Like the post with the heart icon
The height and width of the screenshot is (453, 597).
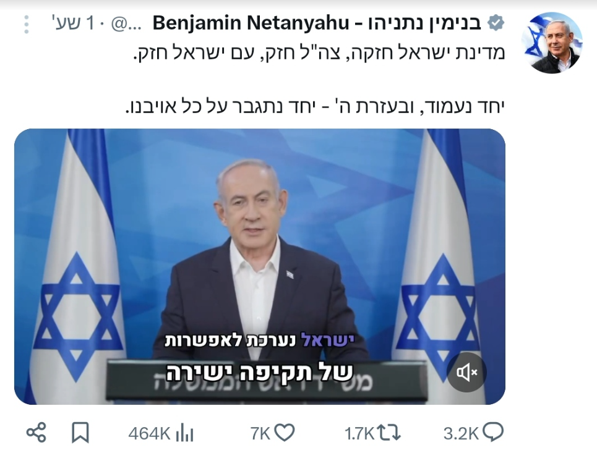pyautogui.click(x=285, y=433)
